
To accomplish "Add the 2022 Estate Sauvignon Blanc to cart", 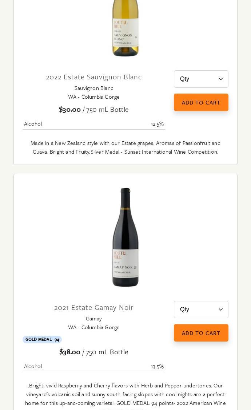I will point(201,102).
